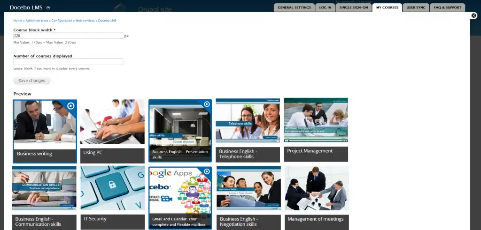Click play icon on Presentation skills course
This screenshot has width=481, height=230.
point(207,104)
